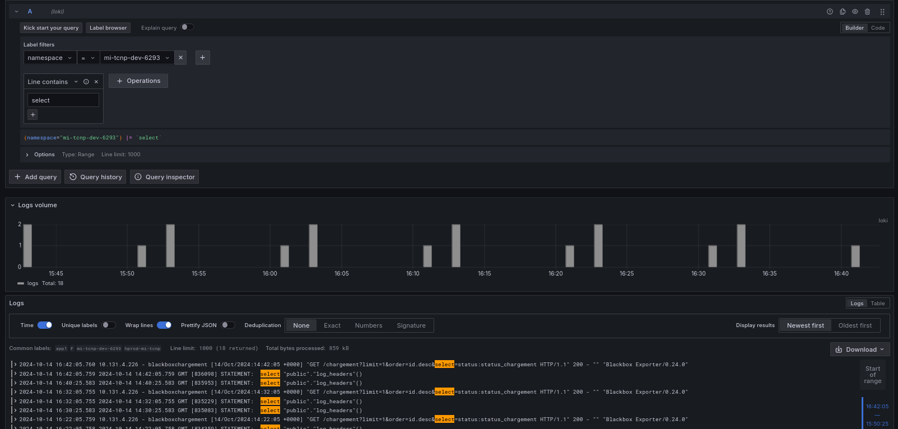898x429 pixels.
Task: Toggle the Explain query switch
Action: (x=188, y=27)
